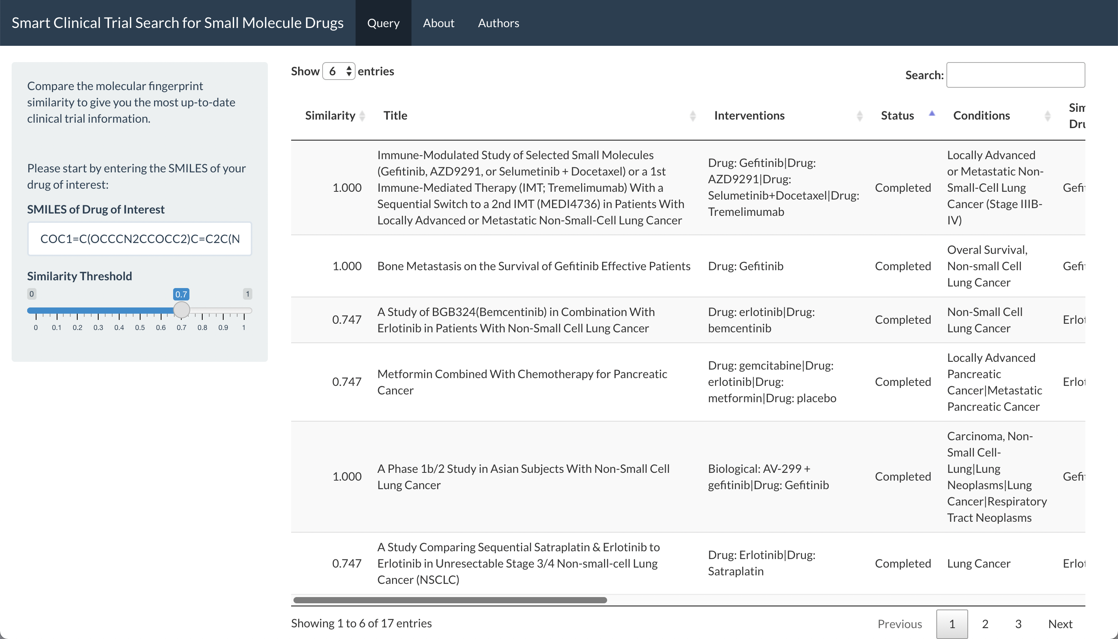Open the About tab
Screen dimensions: 1118x639
pyautogui.click(x=438, y=23)
